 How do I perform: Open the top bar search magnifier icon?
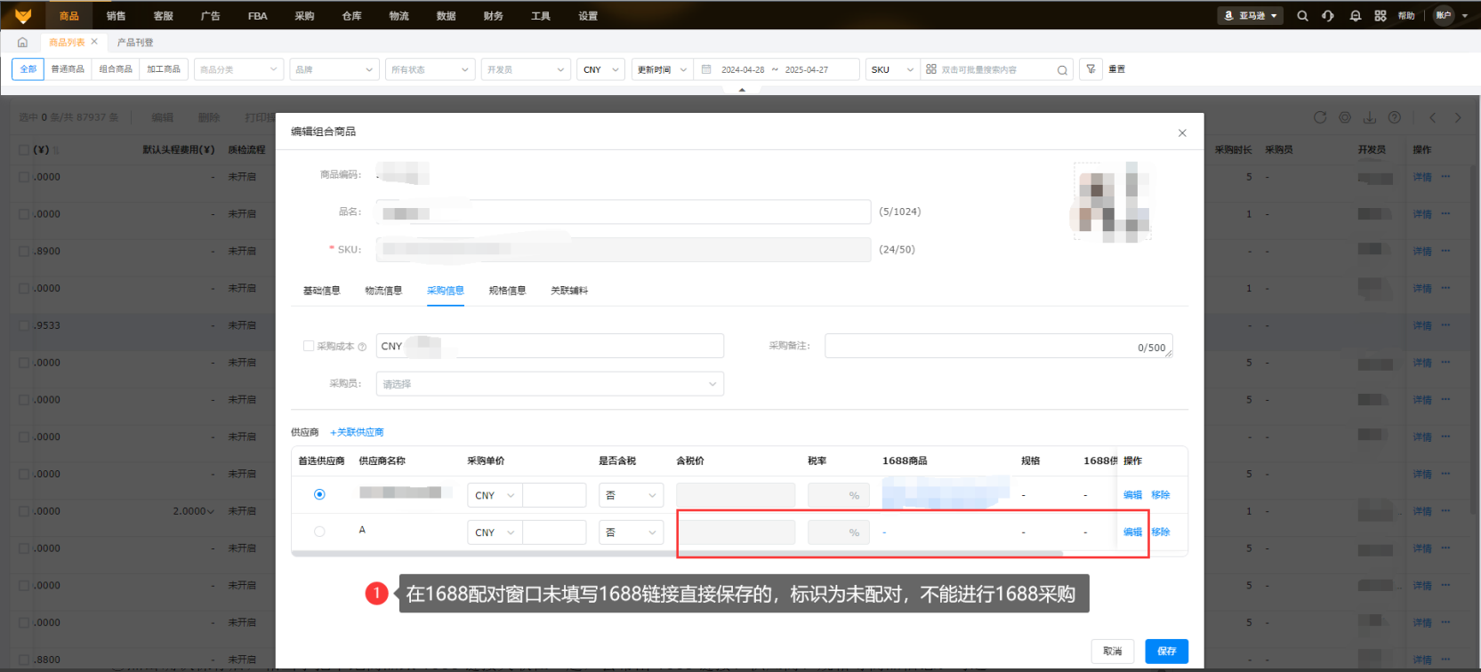pyautogui.click(x=1302, y=16)
